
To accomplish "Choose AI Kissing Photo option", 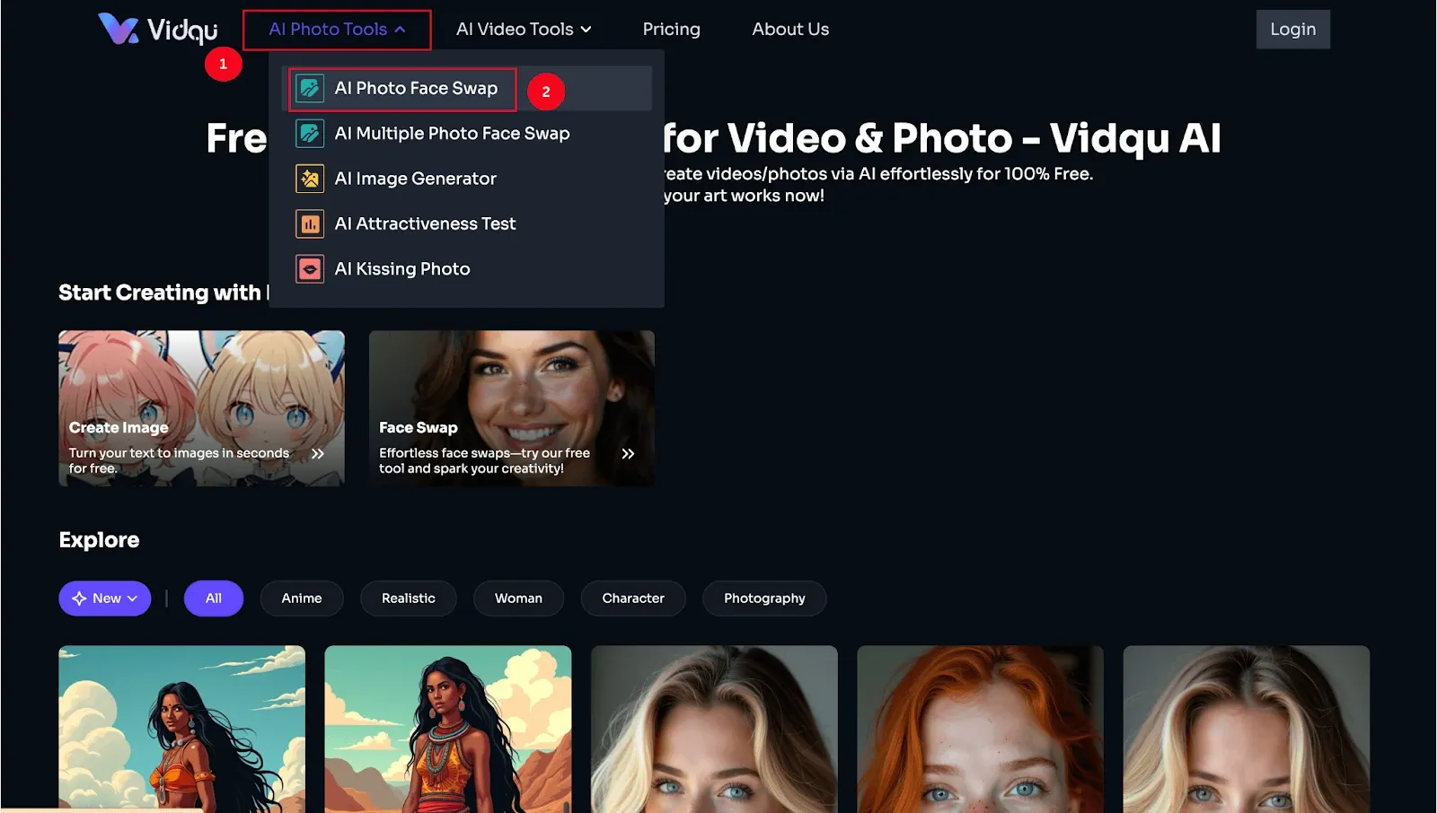I will pos(467,269).
